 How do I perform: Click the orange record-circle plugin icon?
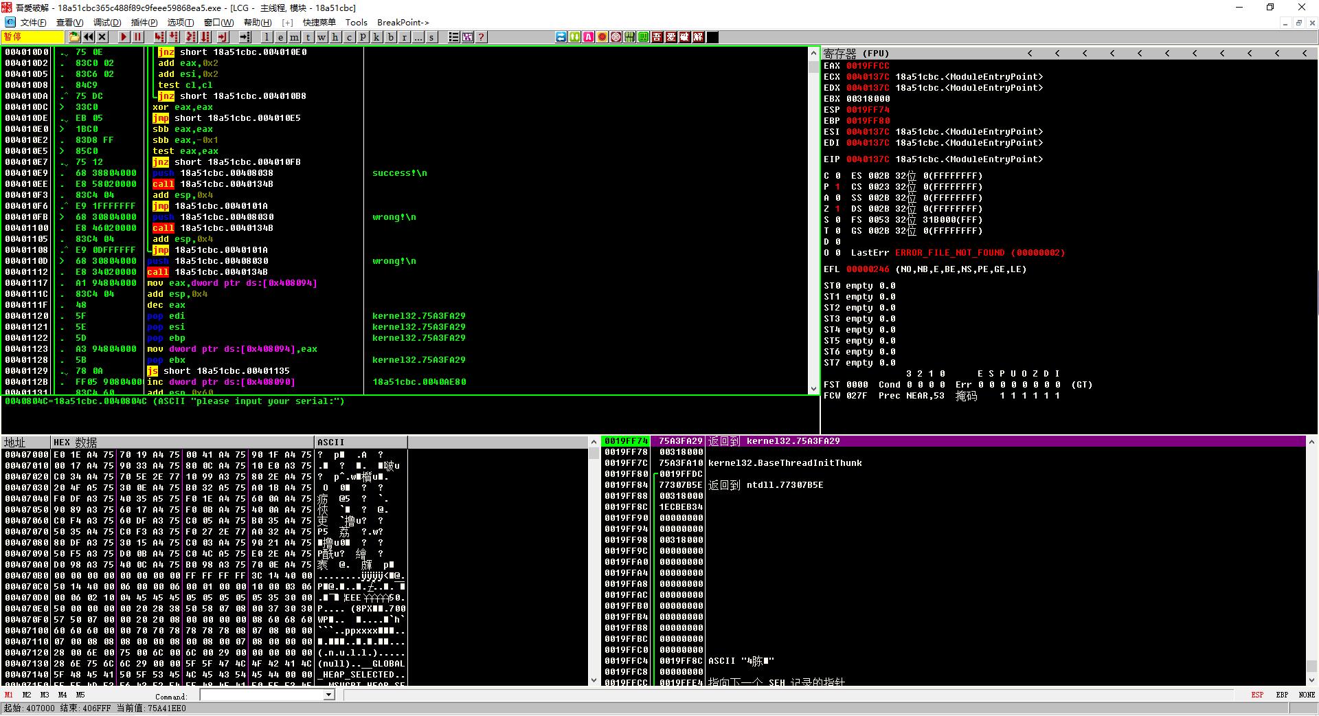click(602, 37)
